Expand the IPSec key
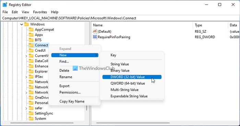240x126 pixels. coord(26,77)
